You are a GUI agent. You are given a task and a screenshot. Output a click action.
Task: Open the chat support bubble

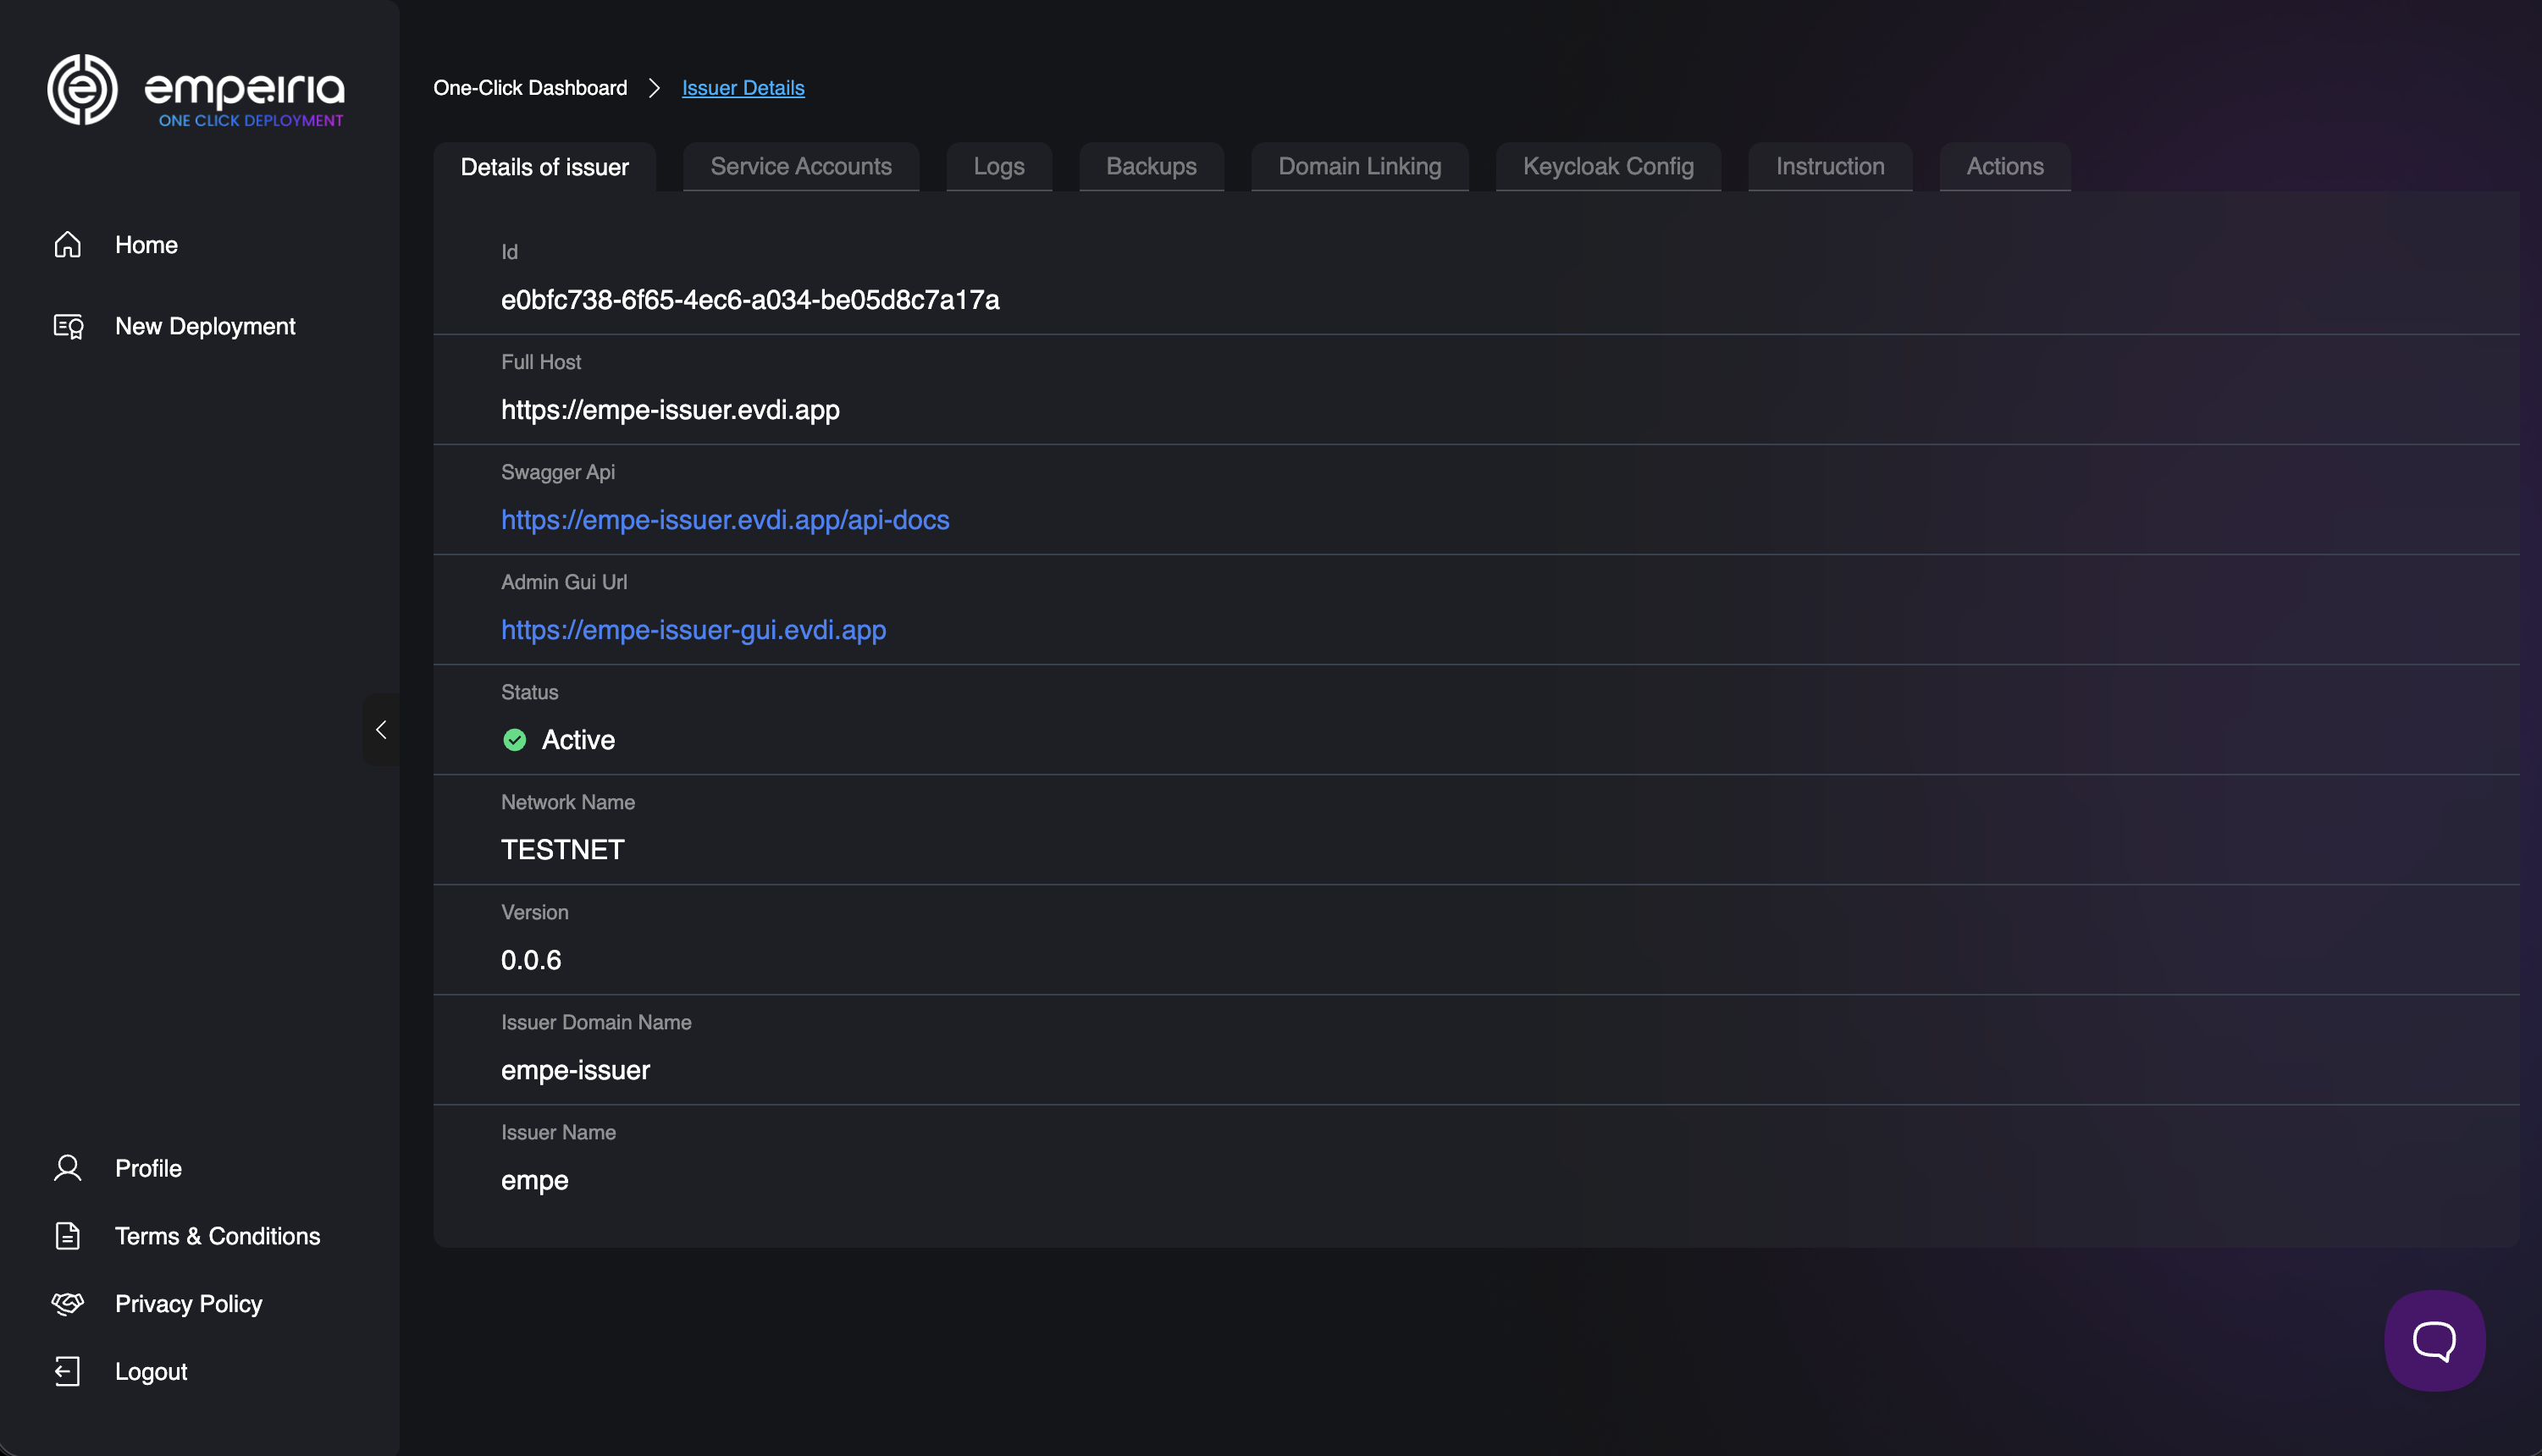pyautogui.click(x=2434, y=1340)
